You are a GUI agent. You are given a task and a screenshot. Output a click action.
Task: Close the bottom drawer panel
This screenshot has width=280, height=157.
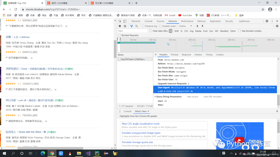(x=277, y=111)
